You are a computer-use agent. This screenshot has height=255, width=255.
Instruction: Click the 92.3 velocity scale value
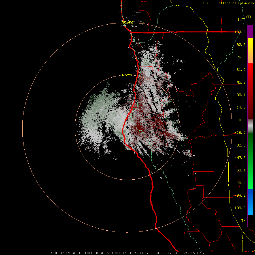pyautogui.click(x=241, y=44)
